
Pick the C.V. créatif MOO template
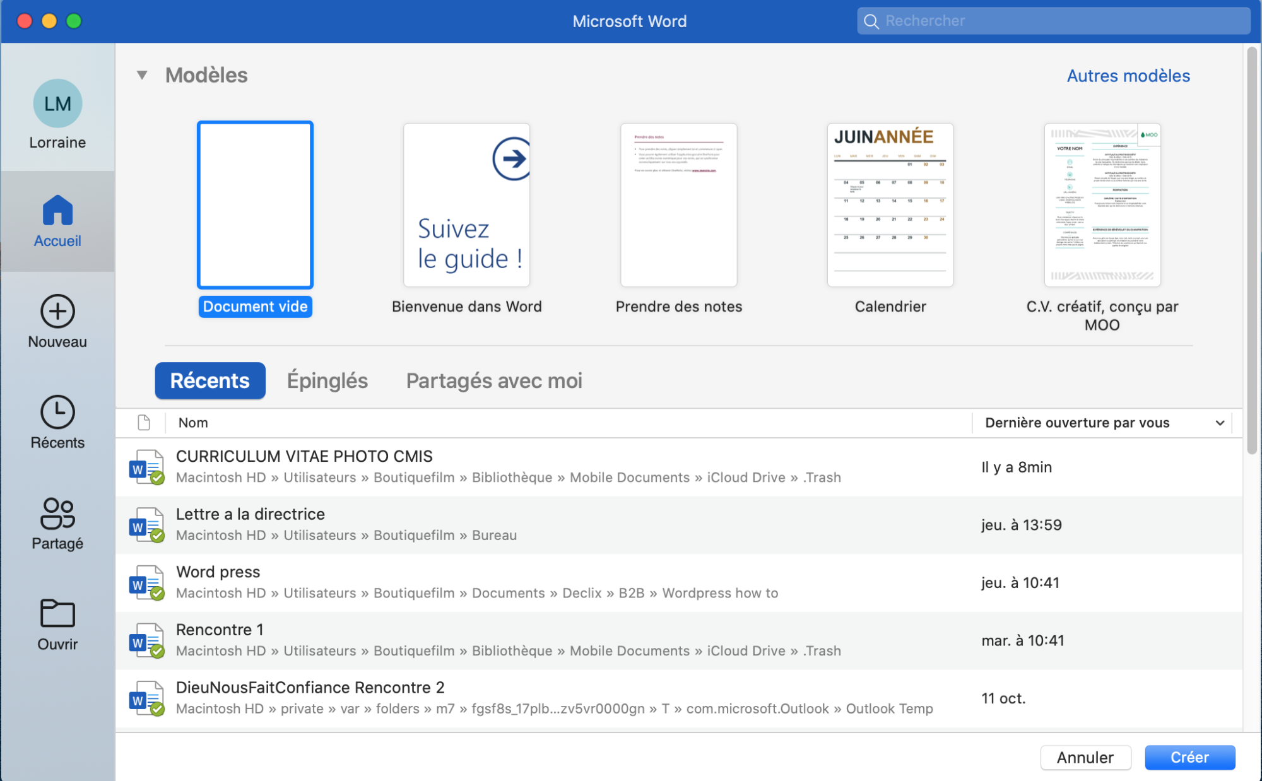pos(1102,205)
